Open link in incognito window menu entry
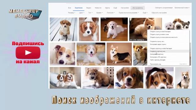The height and width of the screenshot is (110, 196). (x=168, y=37)
